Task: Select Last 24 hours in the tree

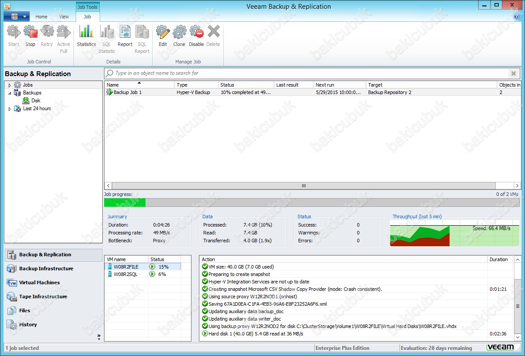Action: point(37,108)
